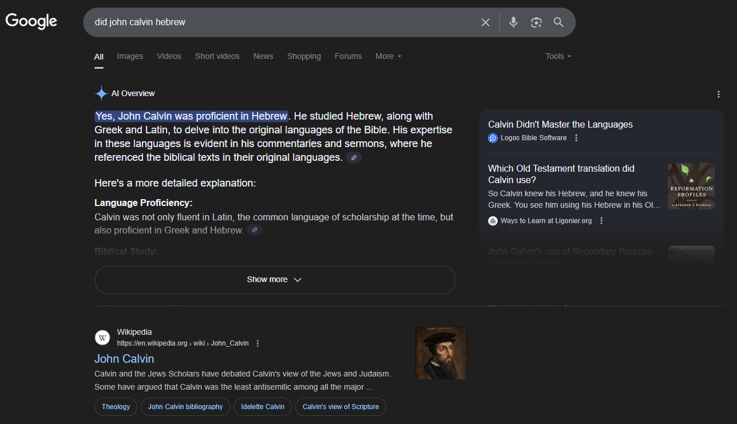Click 'Logos Bible Software' source name
Viewport: 737px width, 424px height.
(533, 138)
